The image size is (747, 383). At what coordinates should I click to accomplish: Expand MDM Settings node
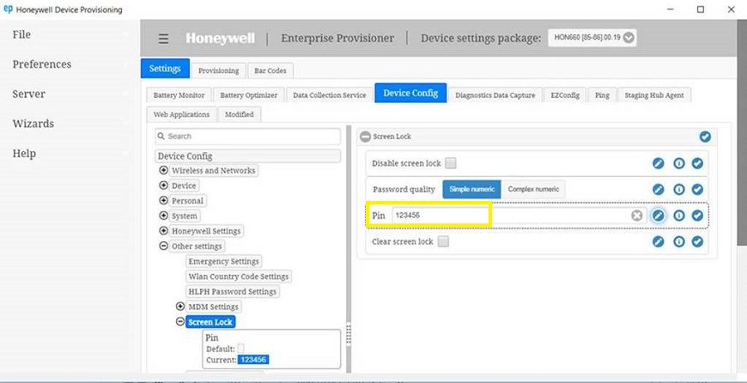(180, 307)
